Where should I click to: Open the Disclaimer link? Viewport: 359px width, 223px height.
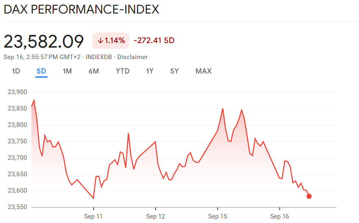[133, 57]
